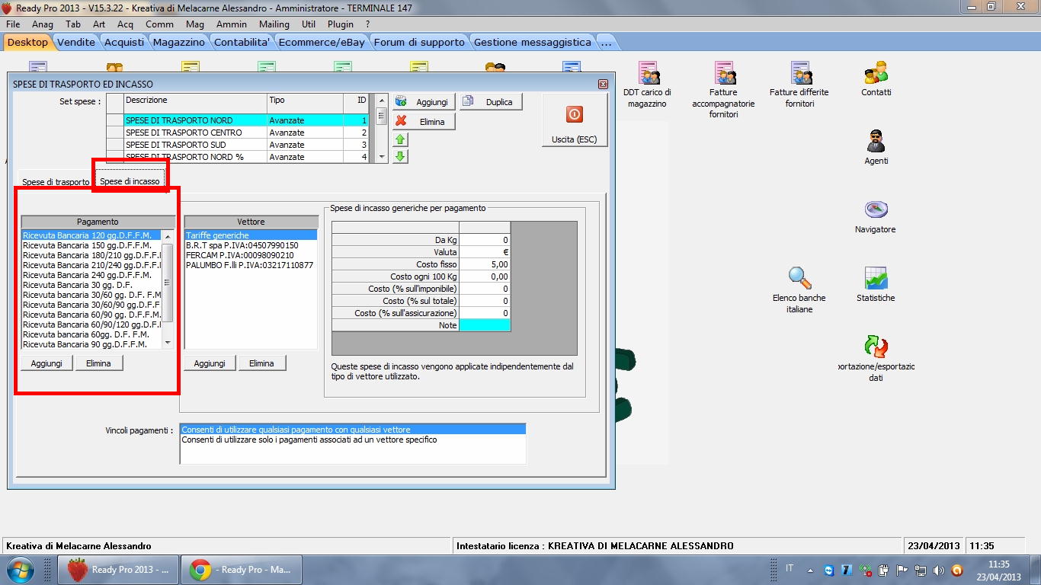Open the File menu

[x=13, y=24]
